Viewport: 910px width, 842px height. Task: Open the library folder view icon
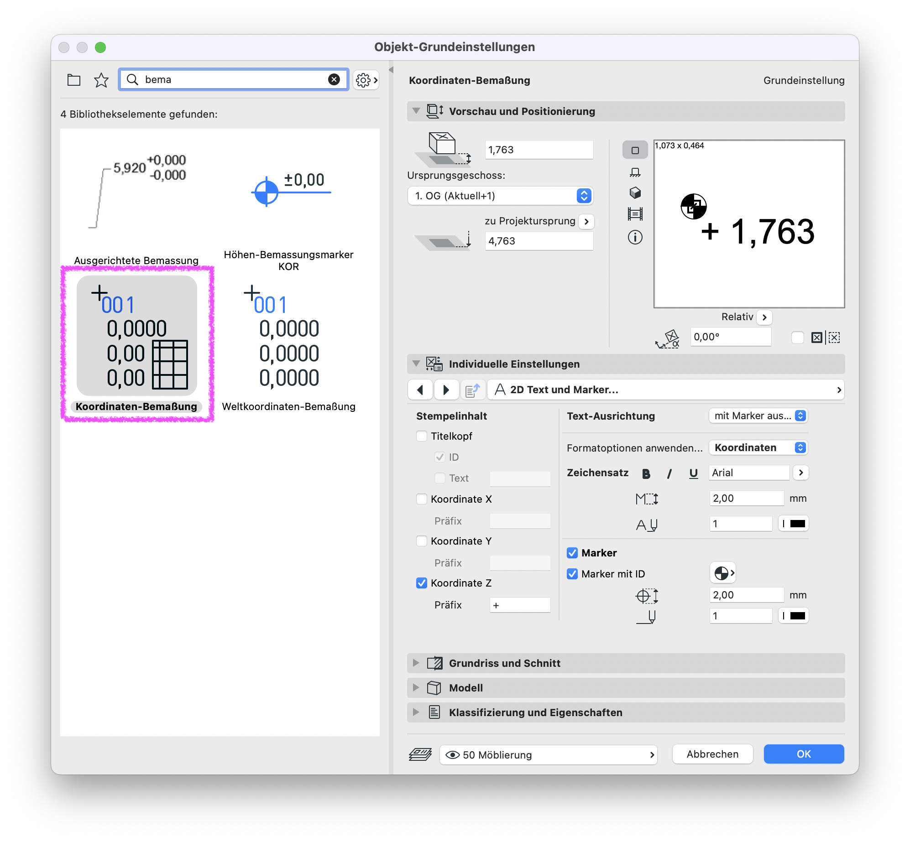click(x=73, y=80)
